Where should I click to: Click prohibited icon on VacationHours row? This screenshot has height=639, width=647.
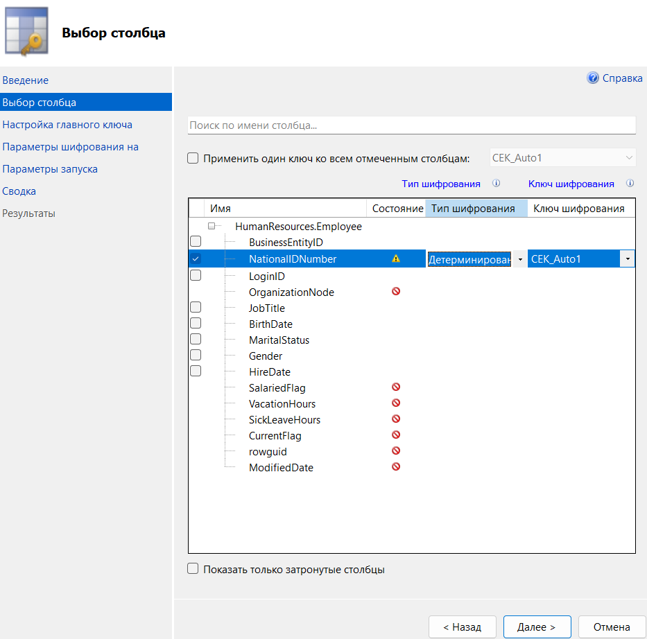click(x=396, y=403)
